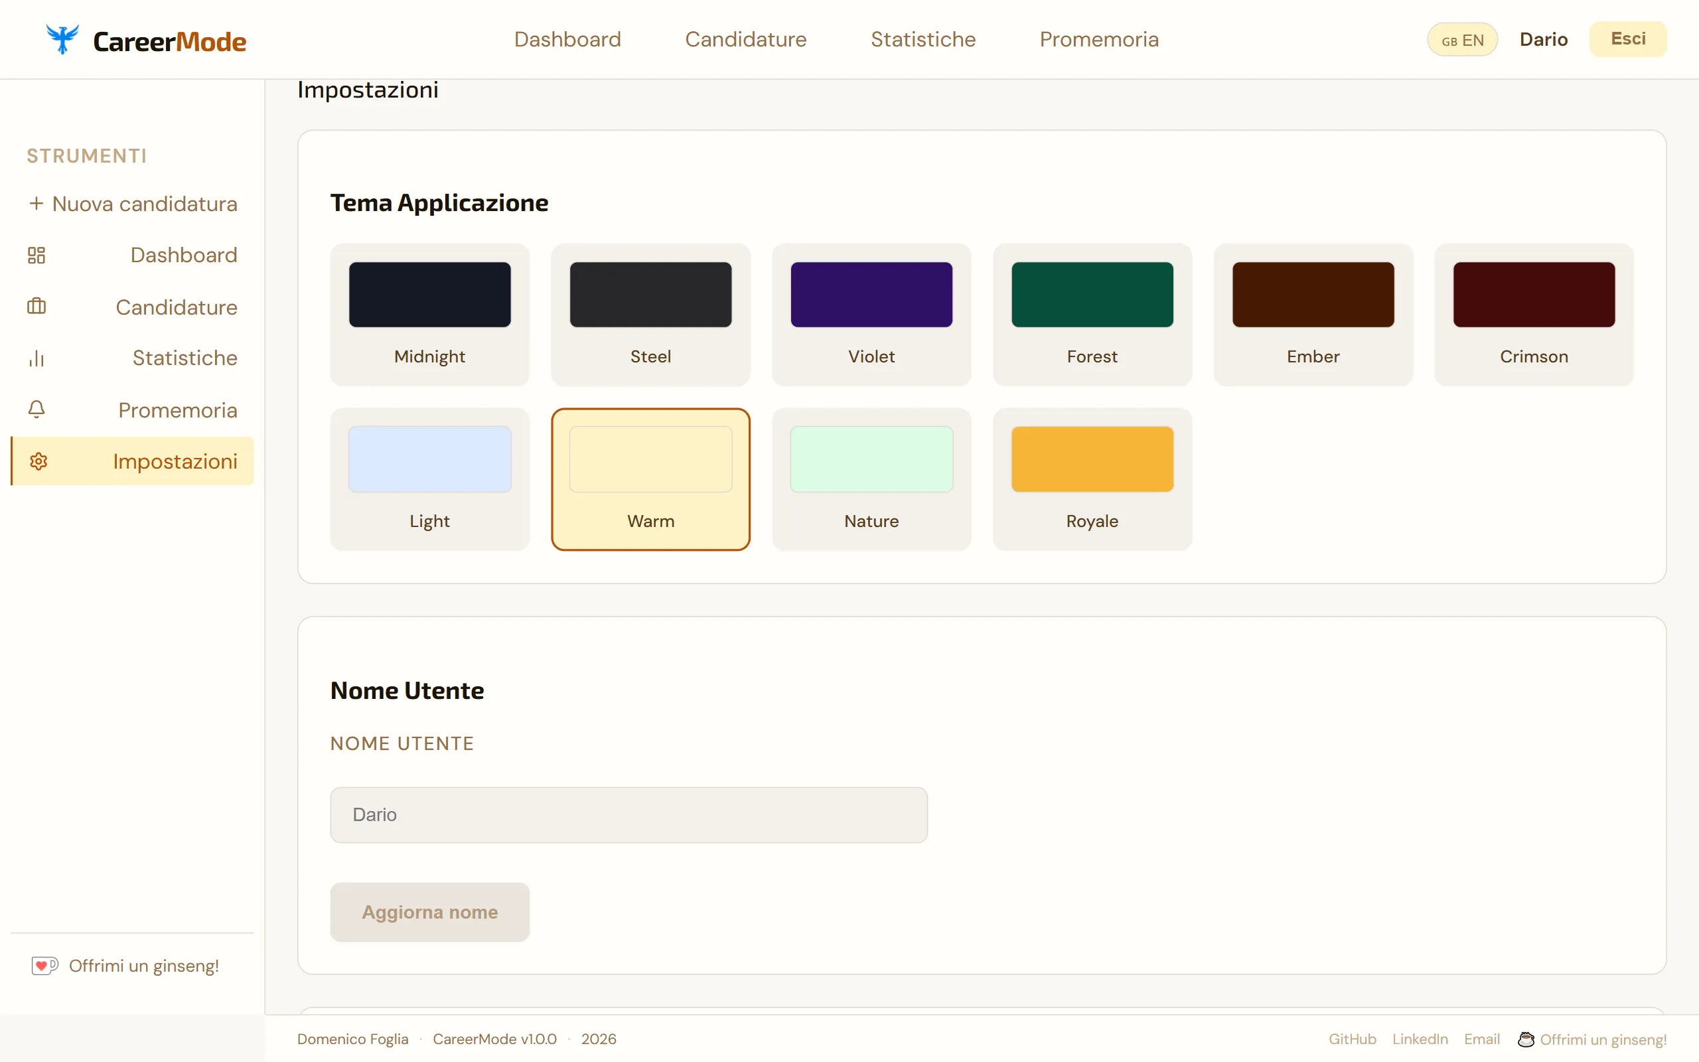
Task: Pick the Royale orange color swatch
Action: point(1092,459)
